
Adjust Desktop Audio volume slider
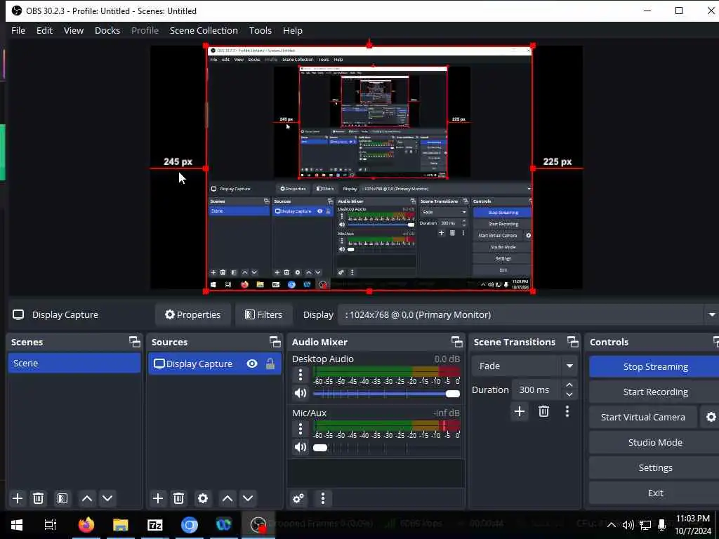(386, 394)
